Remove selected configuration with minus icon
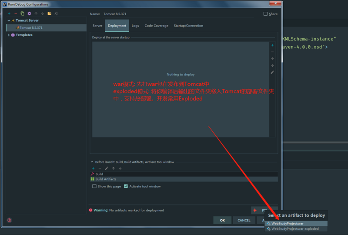 click(x=16, y=14)
